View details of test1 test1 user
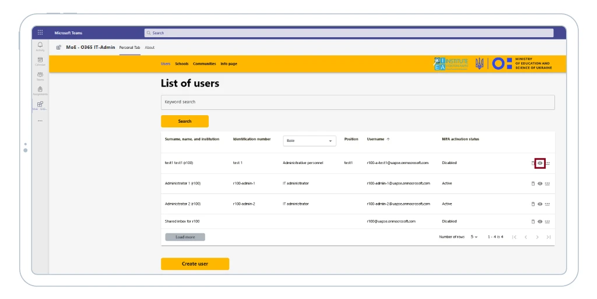Viewport: 597px width, 299px height. pos(540,163)
